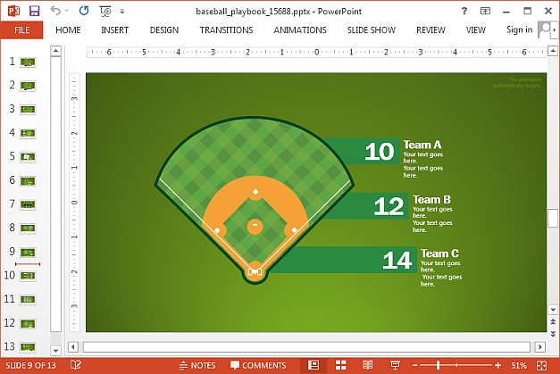This screenshot has width=560, height=374.
Task: Click the FILE button
Action: coord(21,29)
